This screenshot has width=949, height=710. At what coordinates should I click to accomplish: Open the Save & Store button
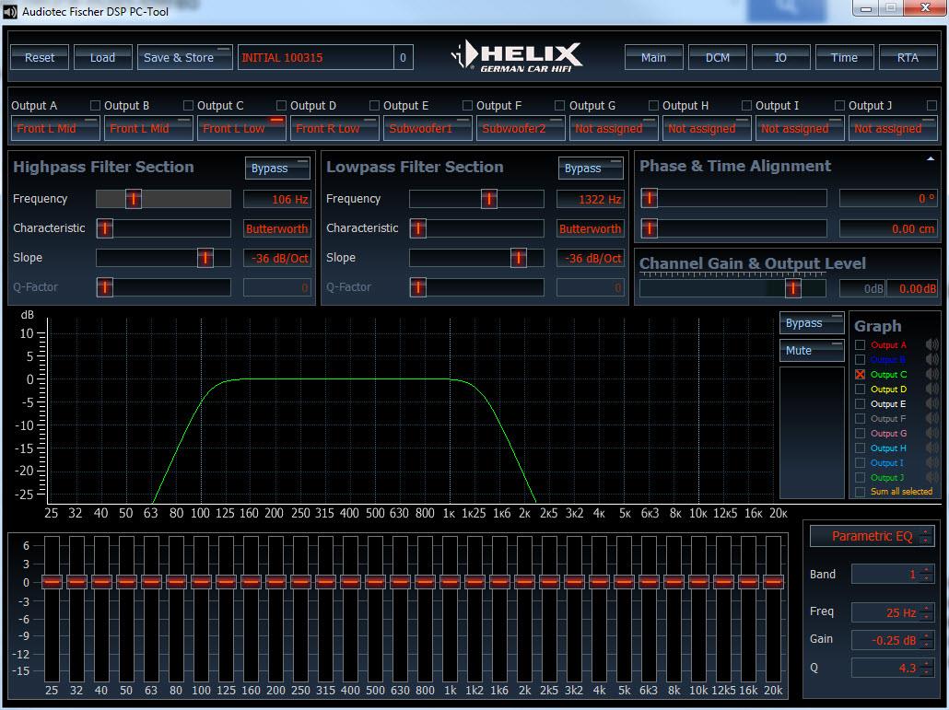coord(184,57)
